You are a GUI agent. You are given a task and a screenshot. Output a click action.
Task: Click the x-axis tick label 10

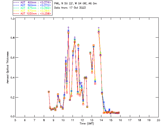pyautogui.click(x=63, y=120)
